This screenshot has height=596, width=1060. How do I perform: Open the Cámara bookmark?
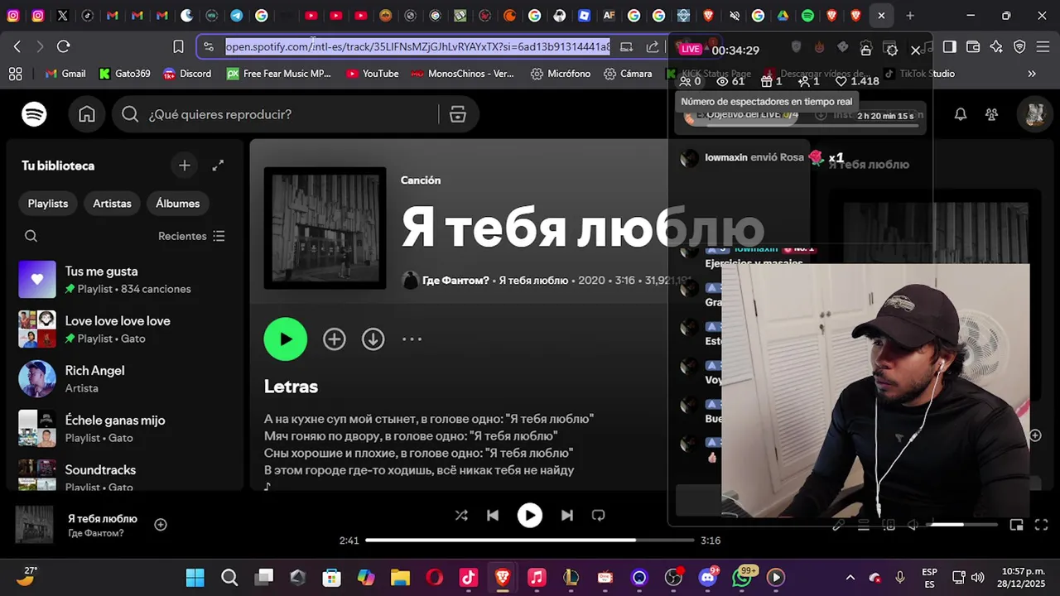point(628,74)
